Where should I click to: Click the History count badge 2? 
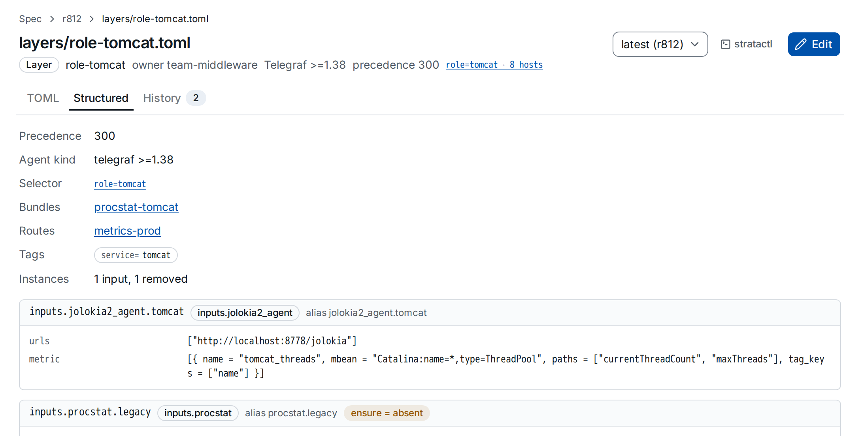pos(196,98)
